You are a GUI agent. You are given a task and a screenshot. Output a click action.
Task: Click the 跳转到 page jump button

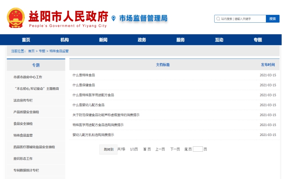[x=108, y=149]
